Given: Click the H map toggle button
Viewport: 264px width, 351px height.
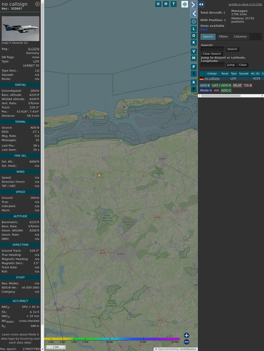Looking at the screenshot, I should [x=166, y=4].
